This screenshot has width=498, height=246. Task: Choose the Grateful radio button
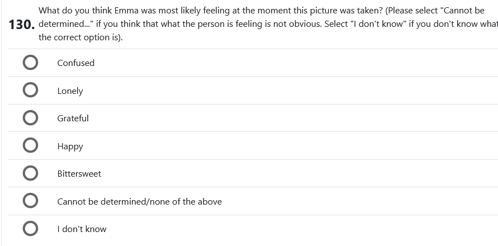[31, 118]
